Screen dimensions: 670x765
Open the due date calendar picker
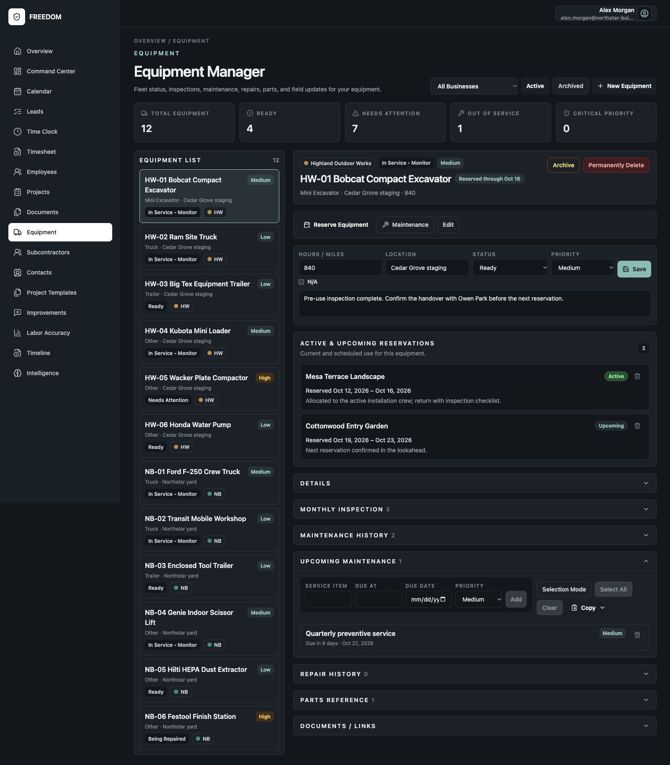point(443,599)
